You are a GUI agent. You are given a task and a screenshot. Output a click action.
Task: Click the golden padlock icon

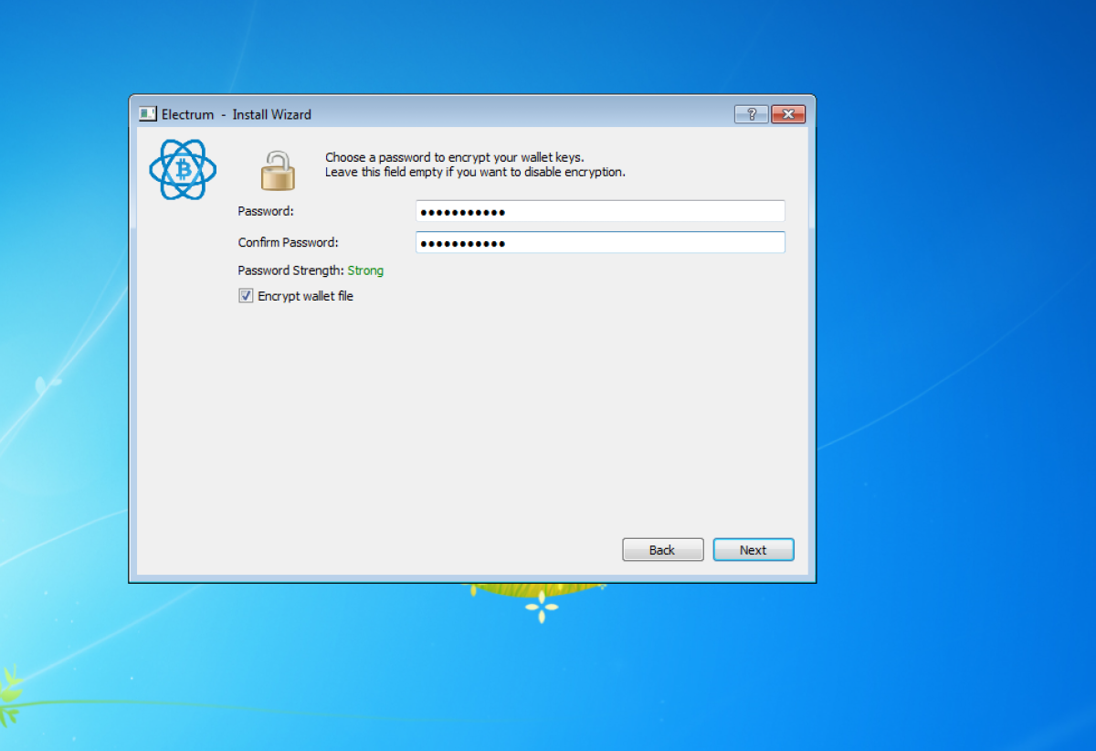pyautogui.click(x=278, y=171)
